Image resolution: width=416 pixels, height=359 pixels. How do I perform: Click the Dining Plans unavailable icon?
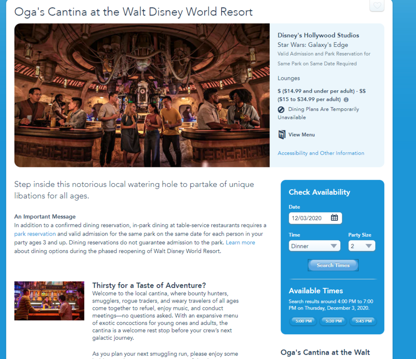click(x=281, y=109)
